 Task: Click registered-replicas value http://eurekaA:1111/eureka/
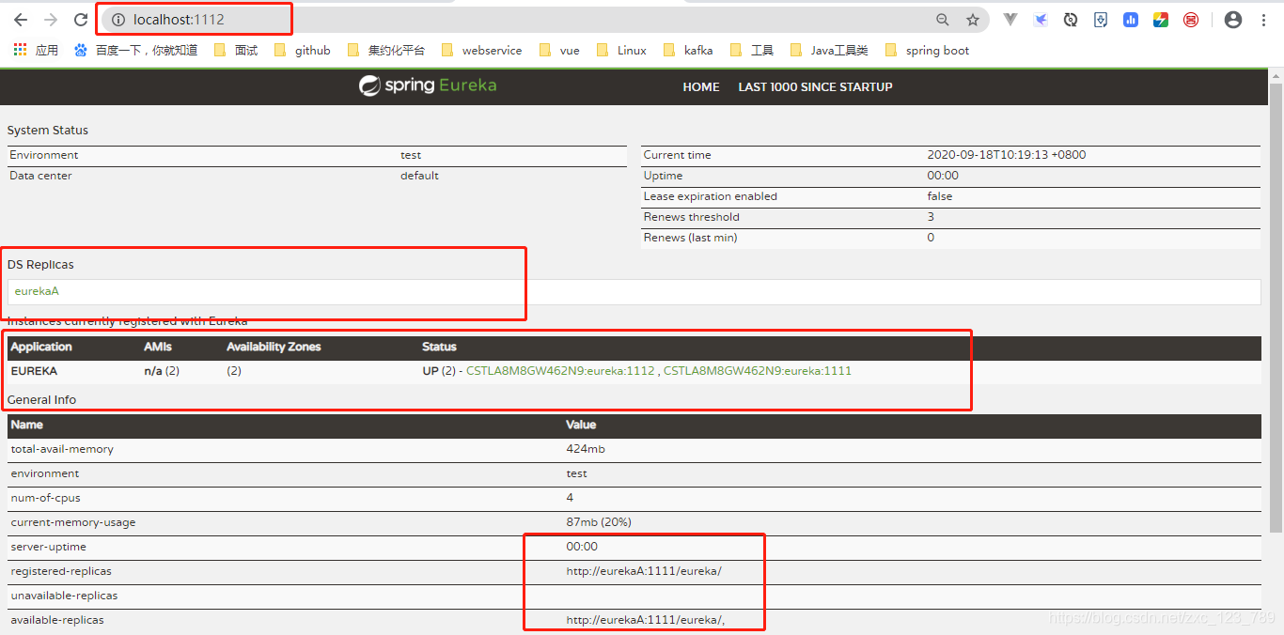coord(644,571)
